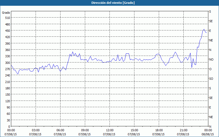The width and height of the screenshot is (219, 137).
Task: Select the 18:00 time label
Action: (x=159, y=130)
